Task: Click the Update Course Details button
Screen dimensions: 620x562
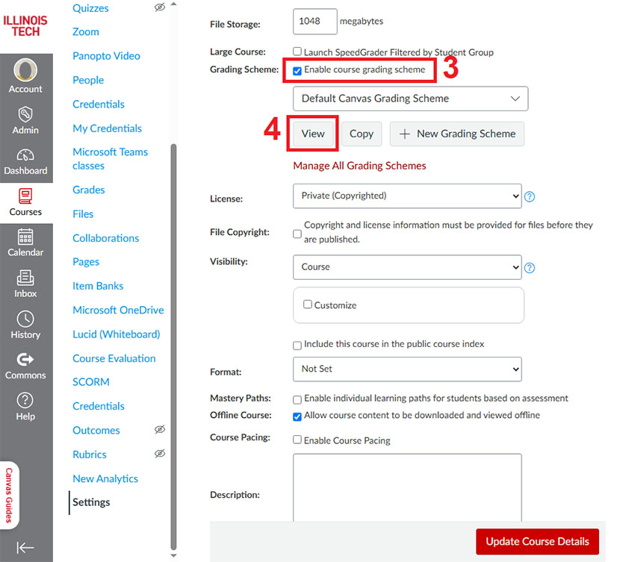Action: [x=537, y=541]
